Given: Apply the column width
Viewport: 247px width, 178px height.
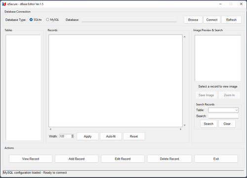Looking at the screenshot, I should pos(87,136).
